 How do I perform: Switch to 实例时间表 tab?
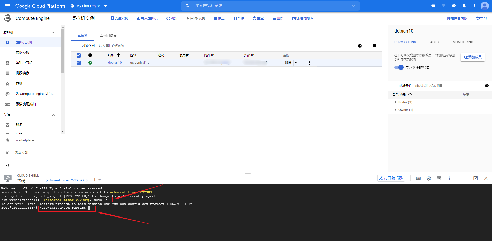[108, 36]
